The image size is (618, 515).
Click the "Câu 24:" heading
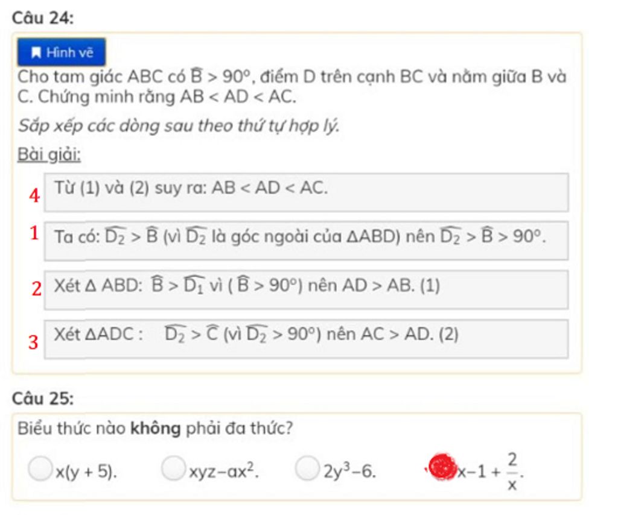[x=43, y=18]
